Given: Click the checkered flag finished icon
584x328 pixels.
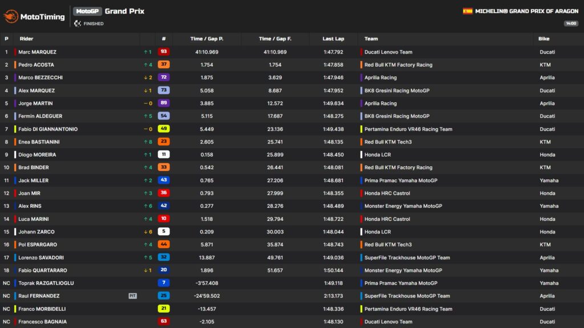Looking at the screenshot, I should pos(78,23).
